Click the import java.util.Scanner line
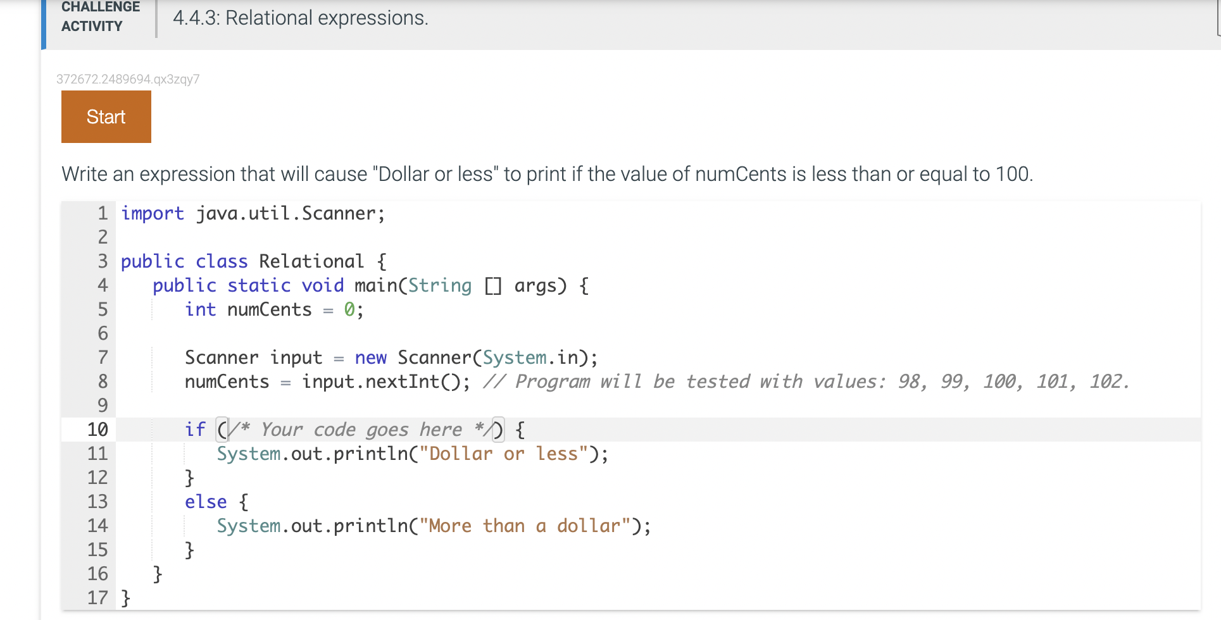 click(x=253, y=213)
